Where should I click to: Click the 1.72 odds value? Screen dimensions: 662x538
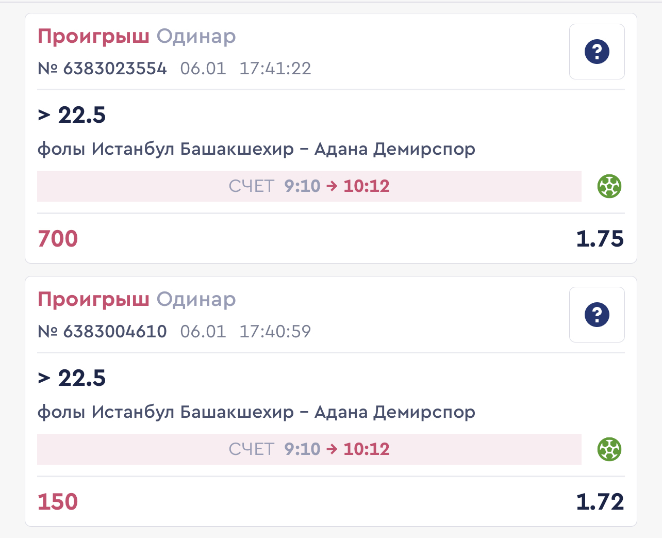600,502
